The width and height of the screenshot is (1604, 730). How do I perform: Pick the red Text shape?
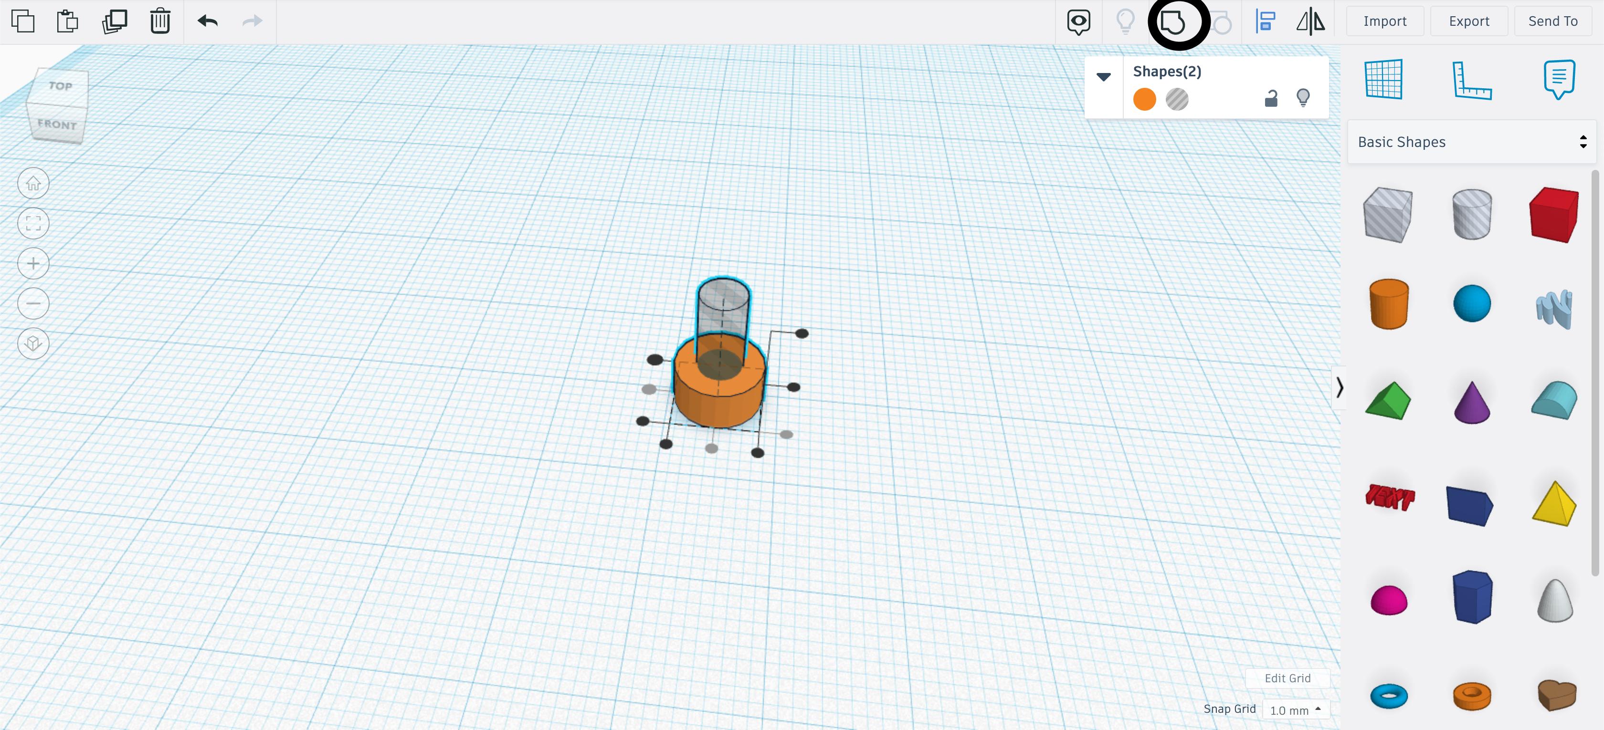pos(1390,497)
